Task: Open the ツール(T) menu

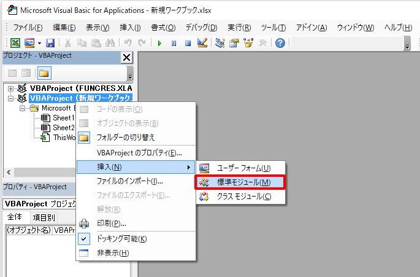Action: 273,28
